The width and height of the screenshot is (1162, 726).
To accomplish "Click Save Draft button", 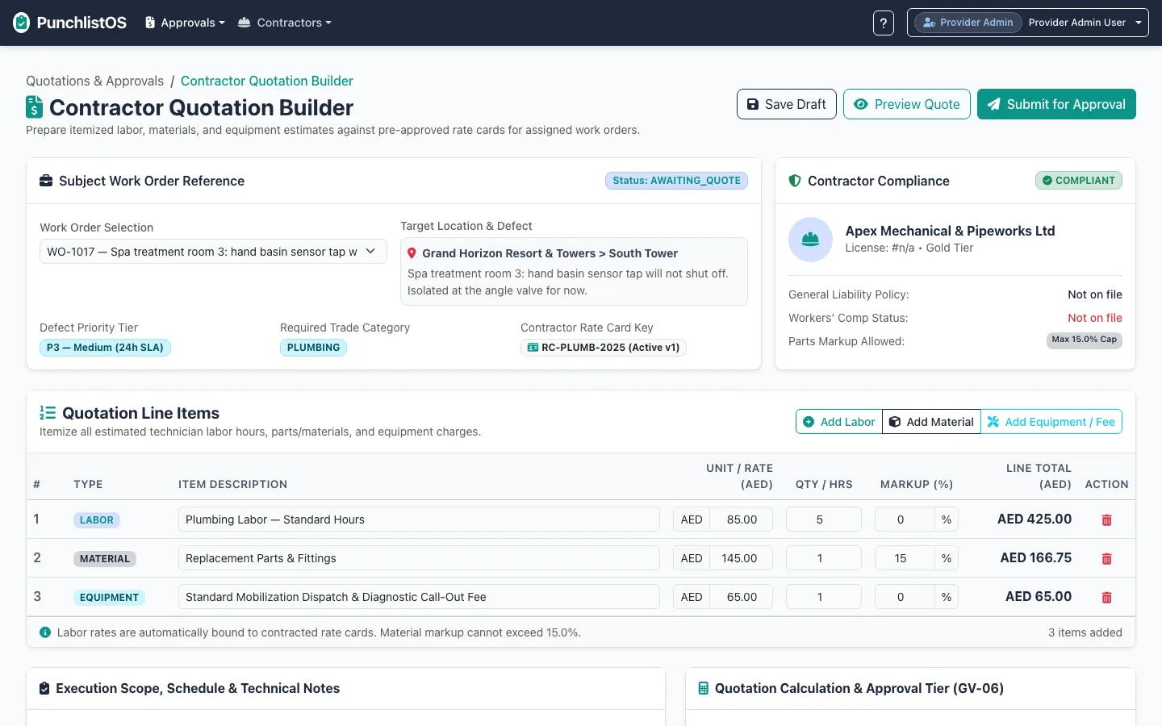I will (x=787, y=104).
